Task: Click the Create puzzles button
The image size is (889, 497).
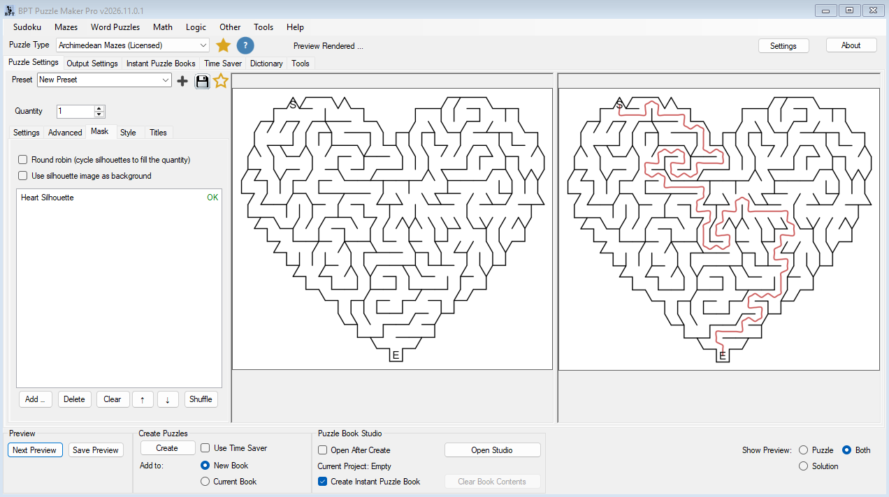Action: click(x=167, y=448)
